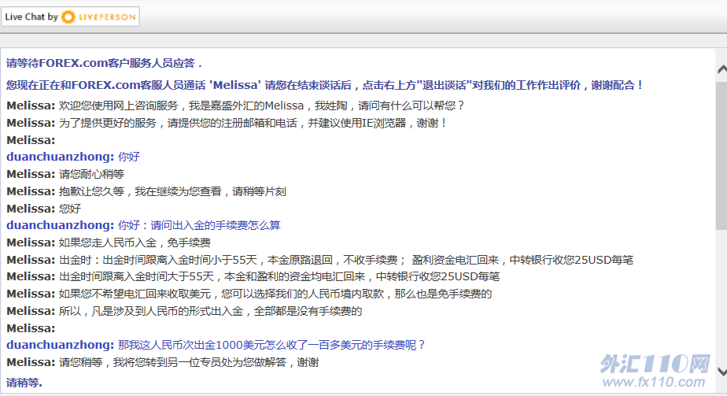The image size is (727, 396).
Task: Click the question about 1000美元 withdrawal fee
Action: click(x=216, y=345)
